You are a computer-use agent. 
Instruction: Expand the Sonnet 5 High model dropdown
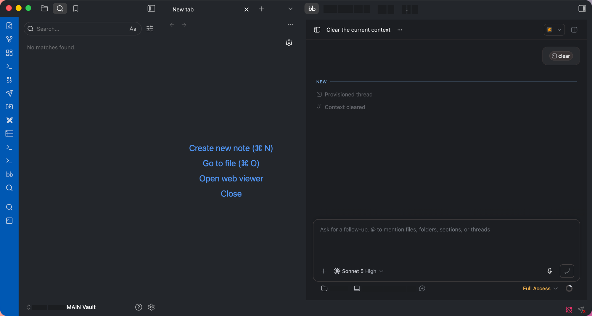(358, 271)
